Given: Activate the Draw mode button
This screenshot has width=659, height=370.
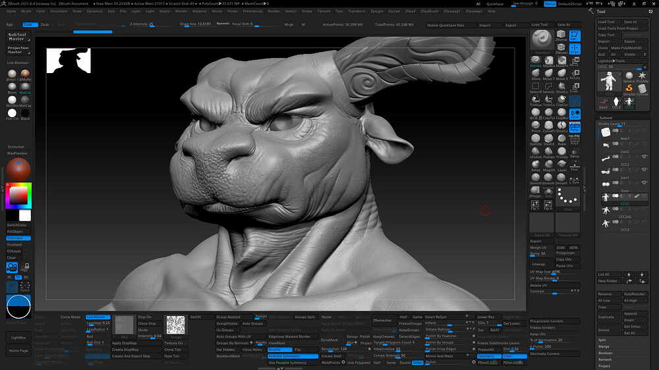Looking at the screenshot, I should point(575,49).
